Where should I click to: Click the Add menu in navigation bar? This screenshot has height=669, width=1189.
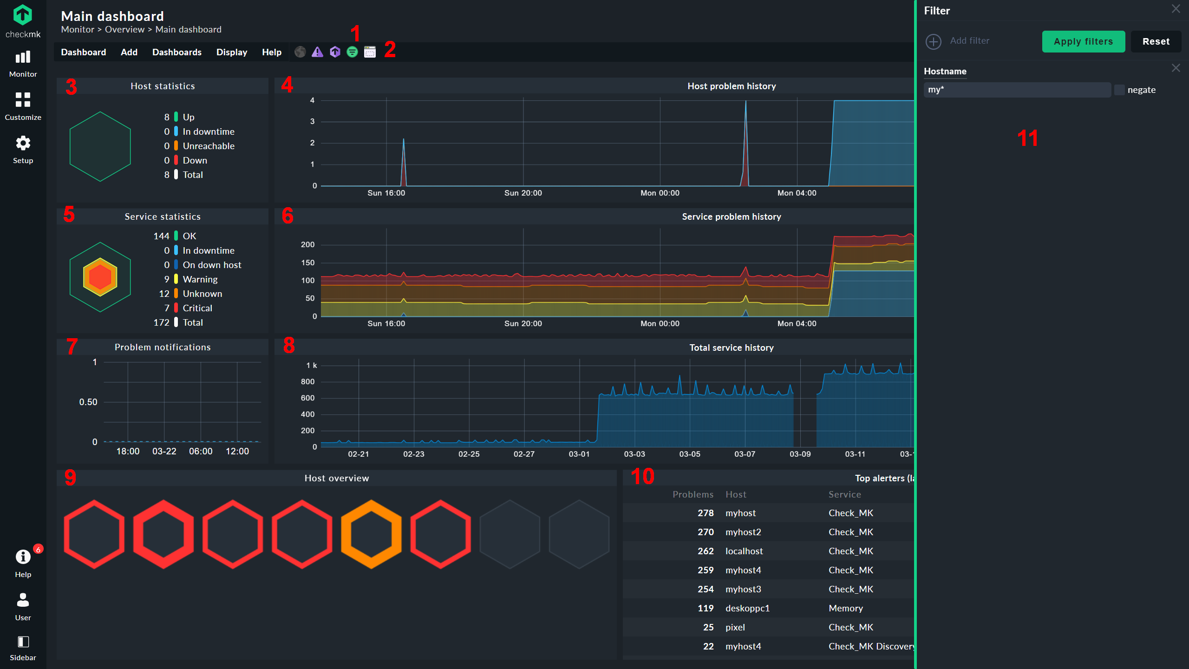pos(128,52)
